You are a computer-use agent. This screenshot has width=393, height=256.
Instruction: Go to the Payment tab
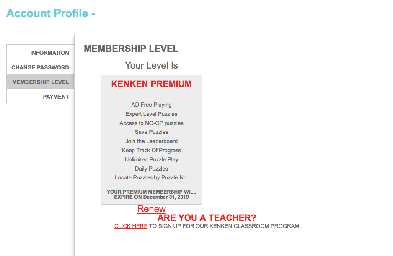[56, 97]
